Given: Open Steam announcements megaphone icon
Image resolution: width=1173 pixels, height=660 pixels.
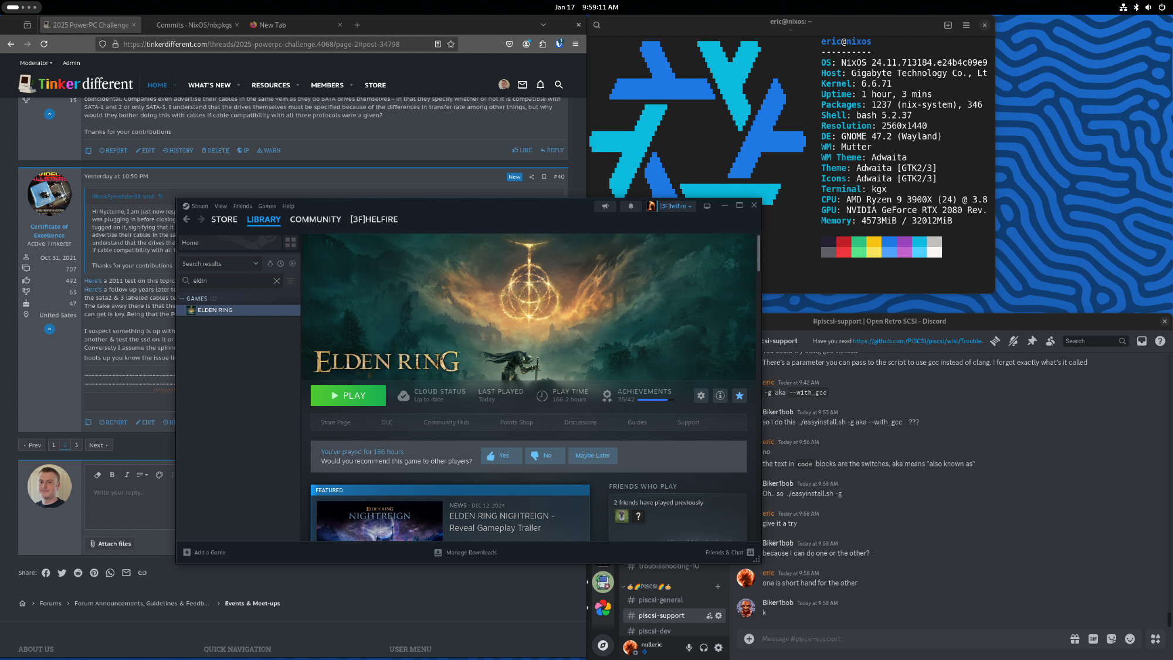Looking at the screenshot, I should click(x=605, y=206).
